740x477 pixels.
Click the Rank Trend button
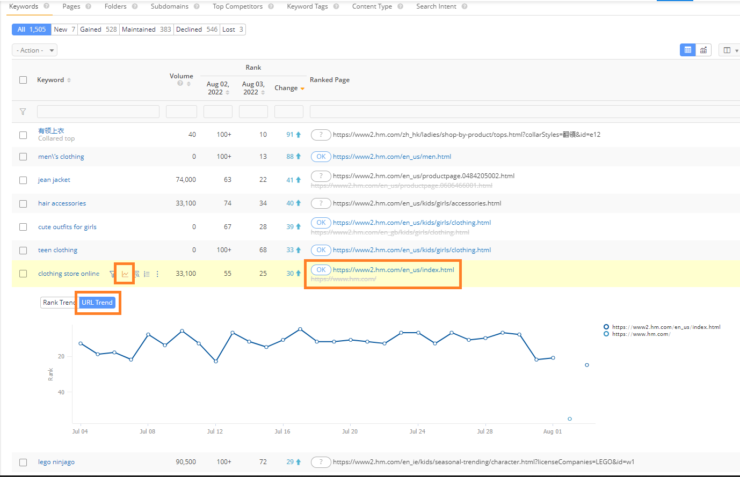coord(58,303)
